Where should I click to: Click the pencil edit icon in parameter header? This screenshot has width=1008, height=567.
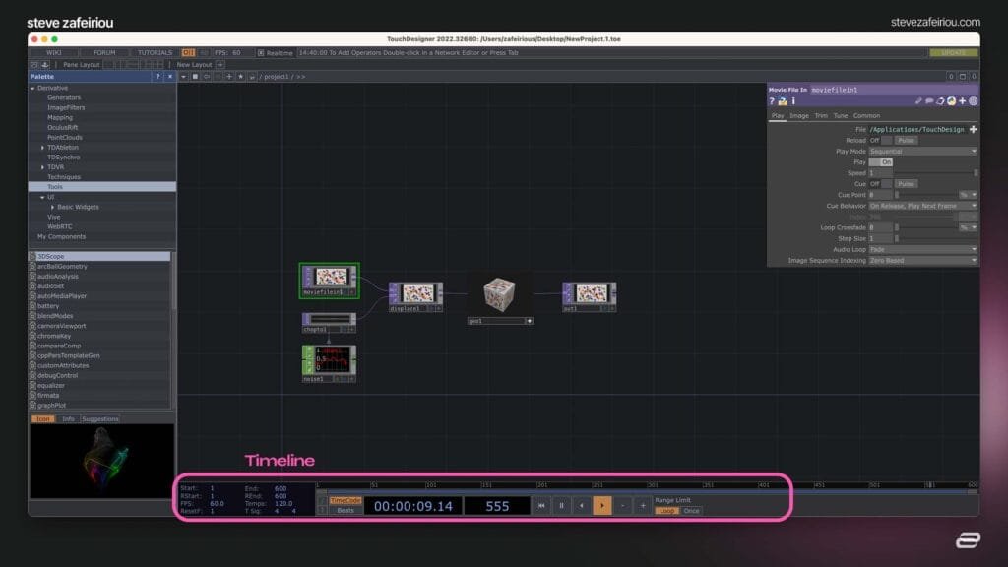[918, 101]
